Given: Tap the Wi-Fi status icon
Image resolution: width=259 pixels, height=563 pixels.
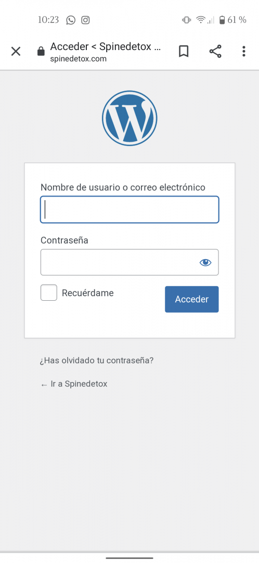Looking at the screenshot, I should [x=201, y=20].
